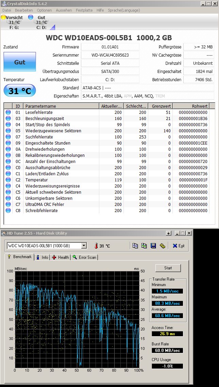Switch to the Info tab in HD Tune
219x387 pixels.
[x=42, y=257]
